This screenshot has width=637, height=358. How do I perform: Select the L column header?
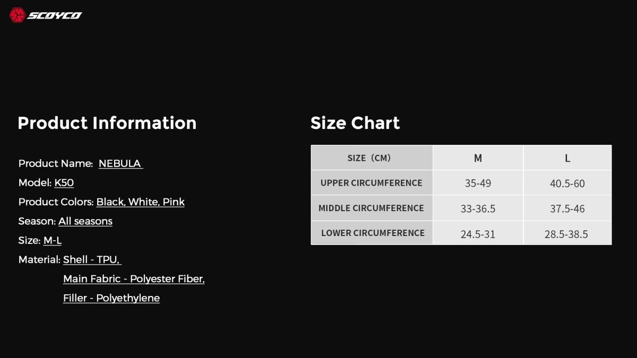[567, 158]
